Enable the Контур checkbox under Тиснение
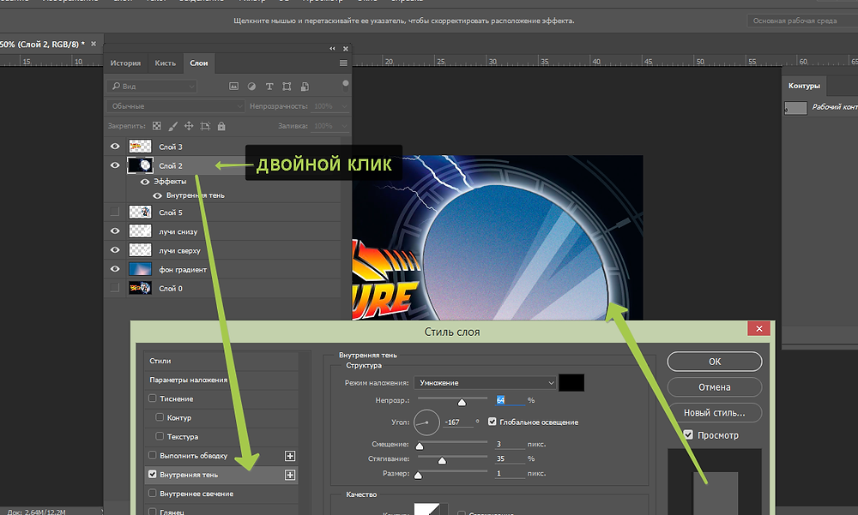 pyautogui.click(x=160, y=417)
